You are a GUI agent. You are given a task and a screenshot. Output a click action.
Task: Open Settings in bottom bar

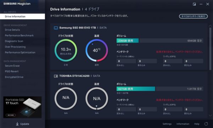[x=167, y=124]
